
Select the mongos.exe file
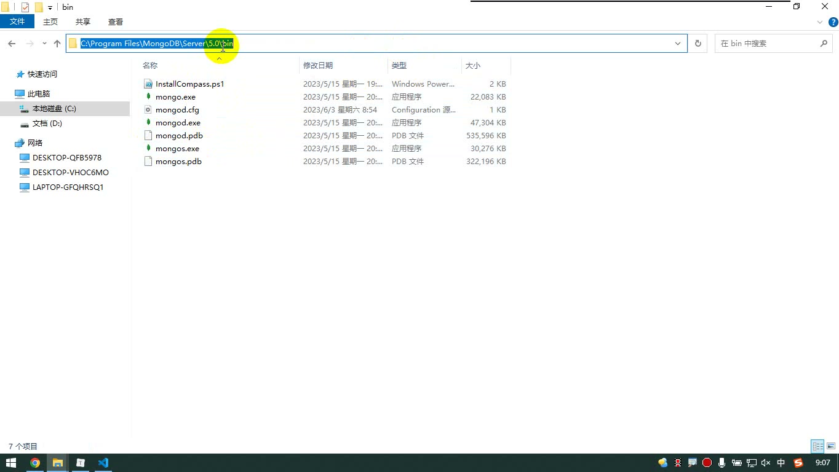[x=177, y=149]
